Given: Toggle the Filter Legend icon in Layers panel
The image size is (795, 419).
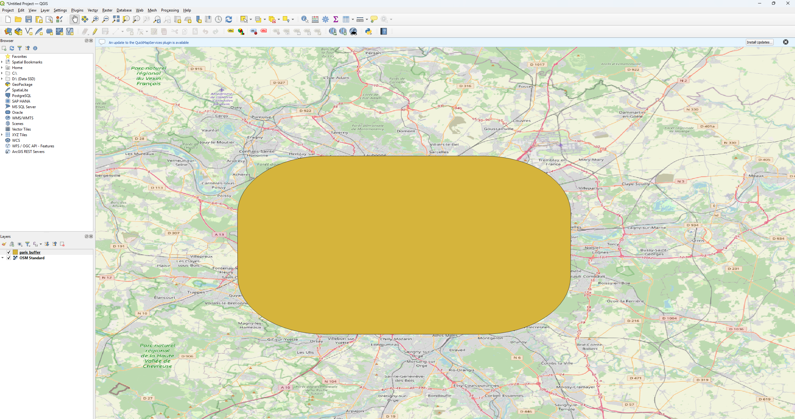Looking at the screenshot, I should (x=28, y=244).
